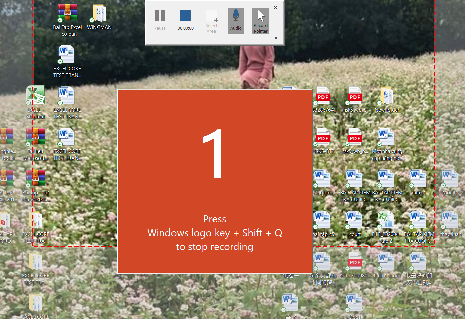Select the Doc1 Word document
The height and width of the screenshot is (319, 465).
click(x=355, y=306)
